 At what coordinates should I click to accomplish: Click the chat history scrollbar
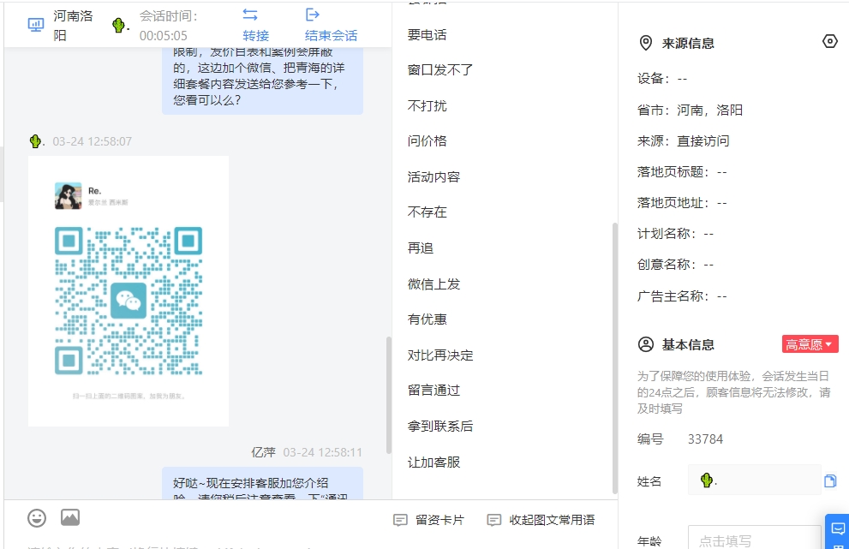coord(389,395)
